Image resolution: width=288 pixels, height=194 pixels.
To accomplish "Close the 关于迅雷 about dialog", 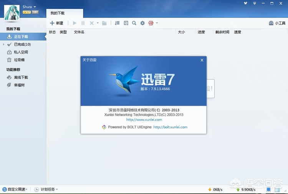I will (x=202, y=60).
